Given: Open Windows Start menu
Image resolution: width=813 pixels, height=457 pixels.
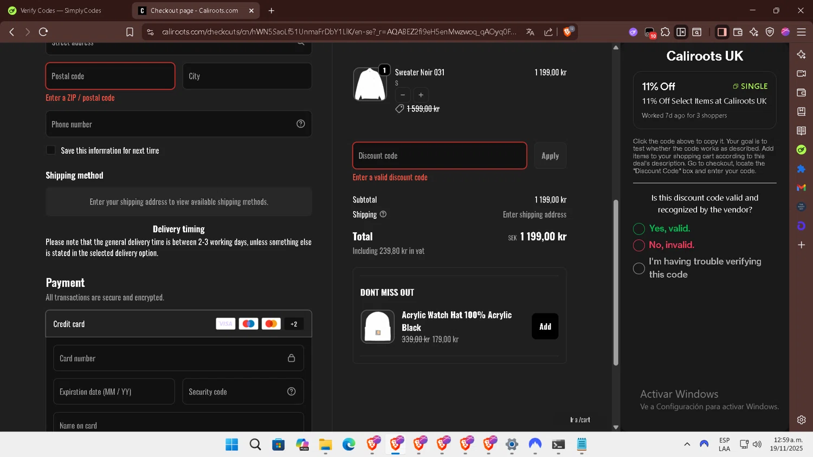Looking at the screenshot, I should pyautogui.click(x=232, y=445).
